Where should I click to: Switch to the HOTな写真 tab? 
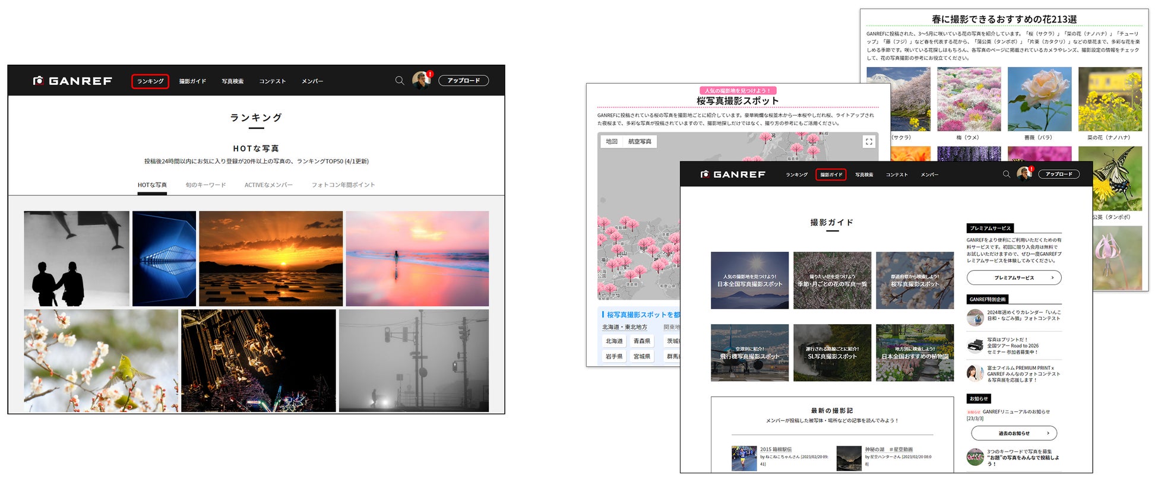[x=152, y=185]
